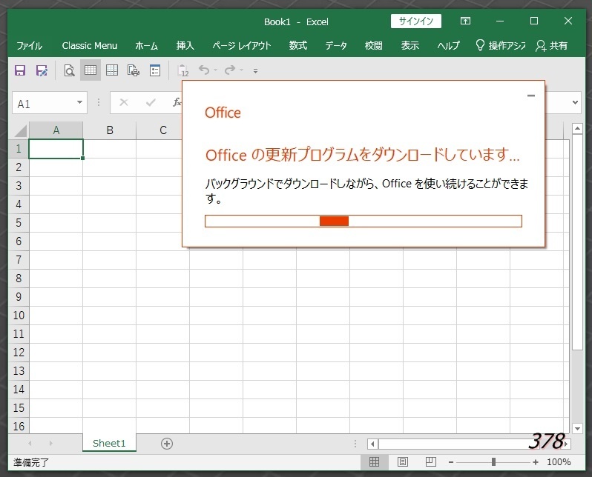This screenshot has height=477, width=592.
Task: Switch to the 校閲 ribbon tab
Action: pyautogui.click(x=373, y=46)
